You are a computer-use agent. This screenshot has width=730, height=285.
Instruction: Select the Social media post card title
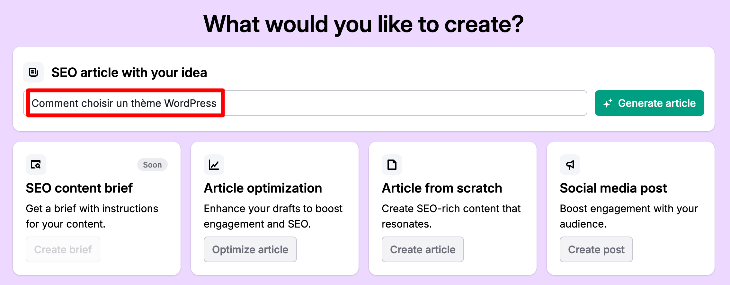tap(613, 188)
